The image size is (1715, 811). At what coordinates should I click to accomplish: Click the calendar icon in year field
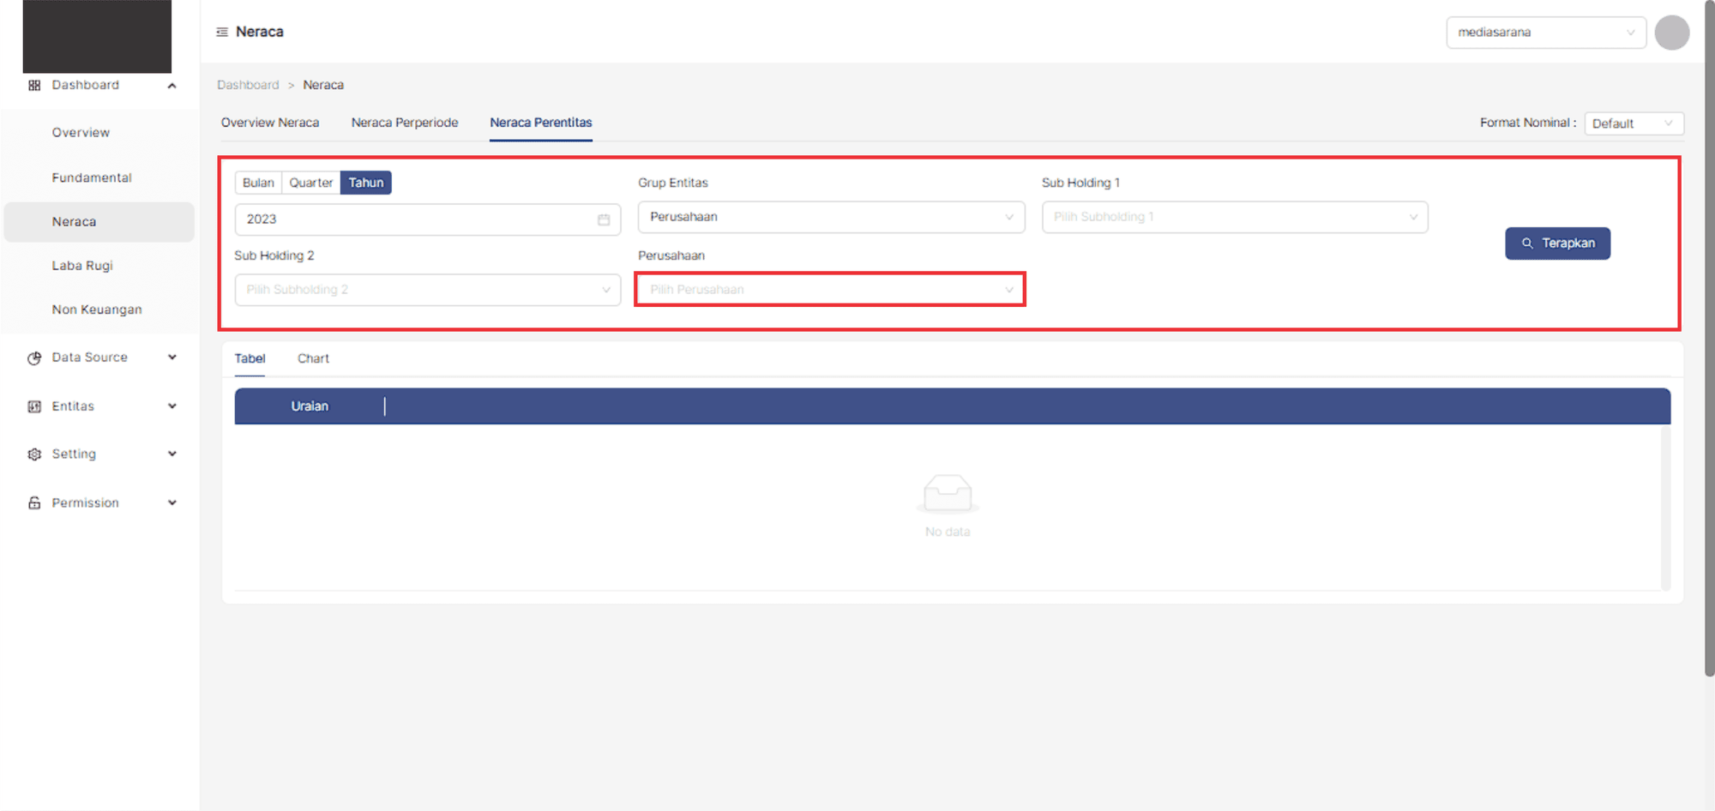click(604, 219)
